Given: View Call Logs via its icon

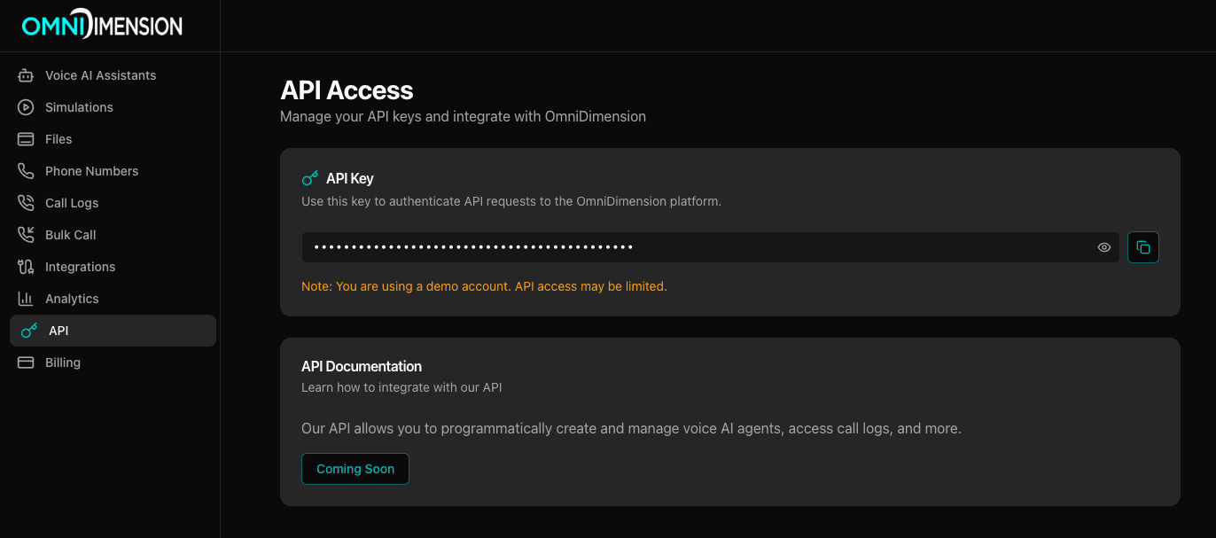Looking at the screenshot, I should [x=27, y=203].
